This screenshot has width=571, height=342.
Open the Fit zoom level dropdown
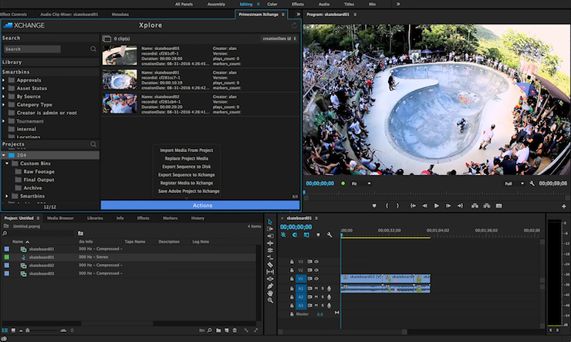point(361,184)
